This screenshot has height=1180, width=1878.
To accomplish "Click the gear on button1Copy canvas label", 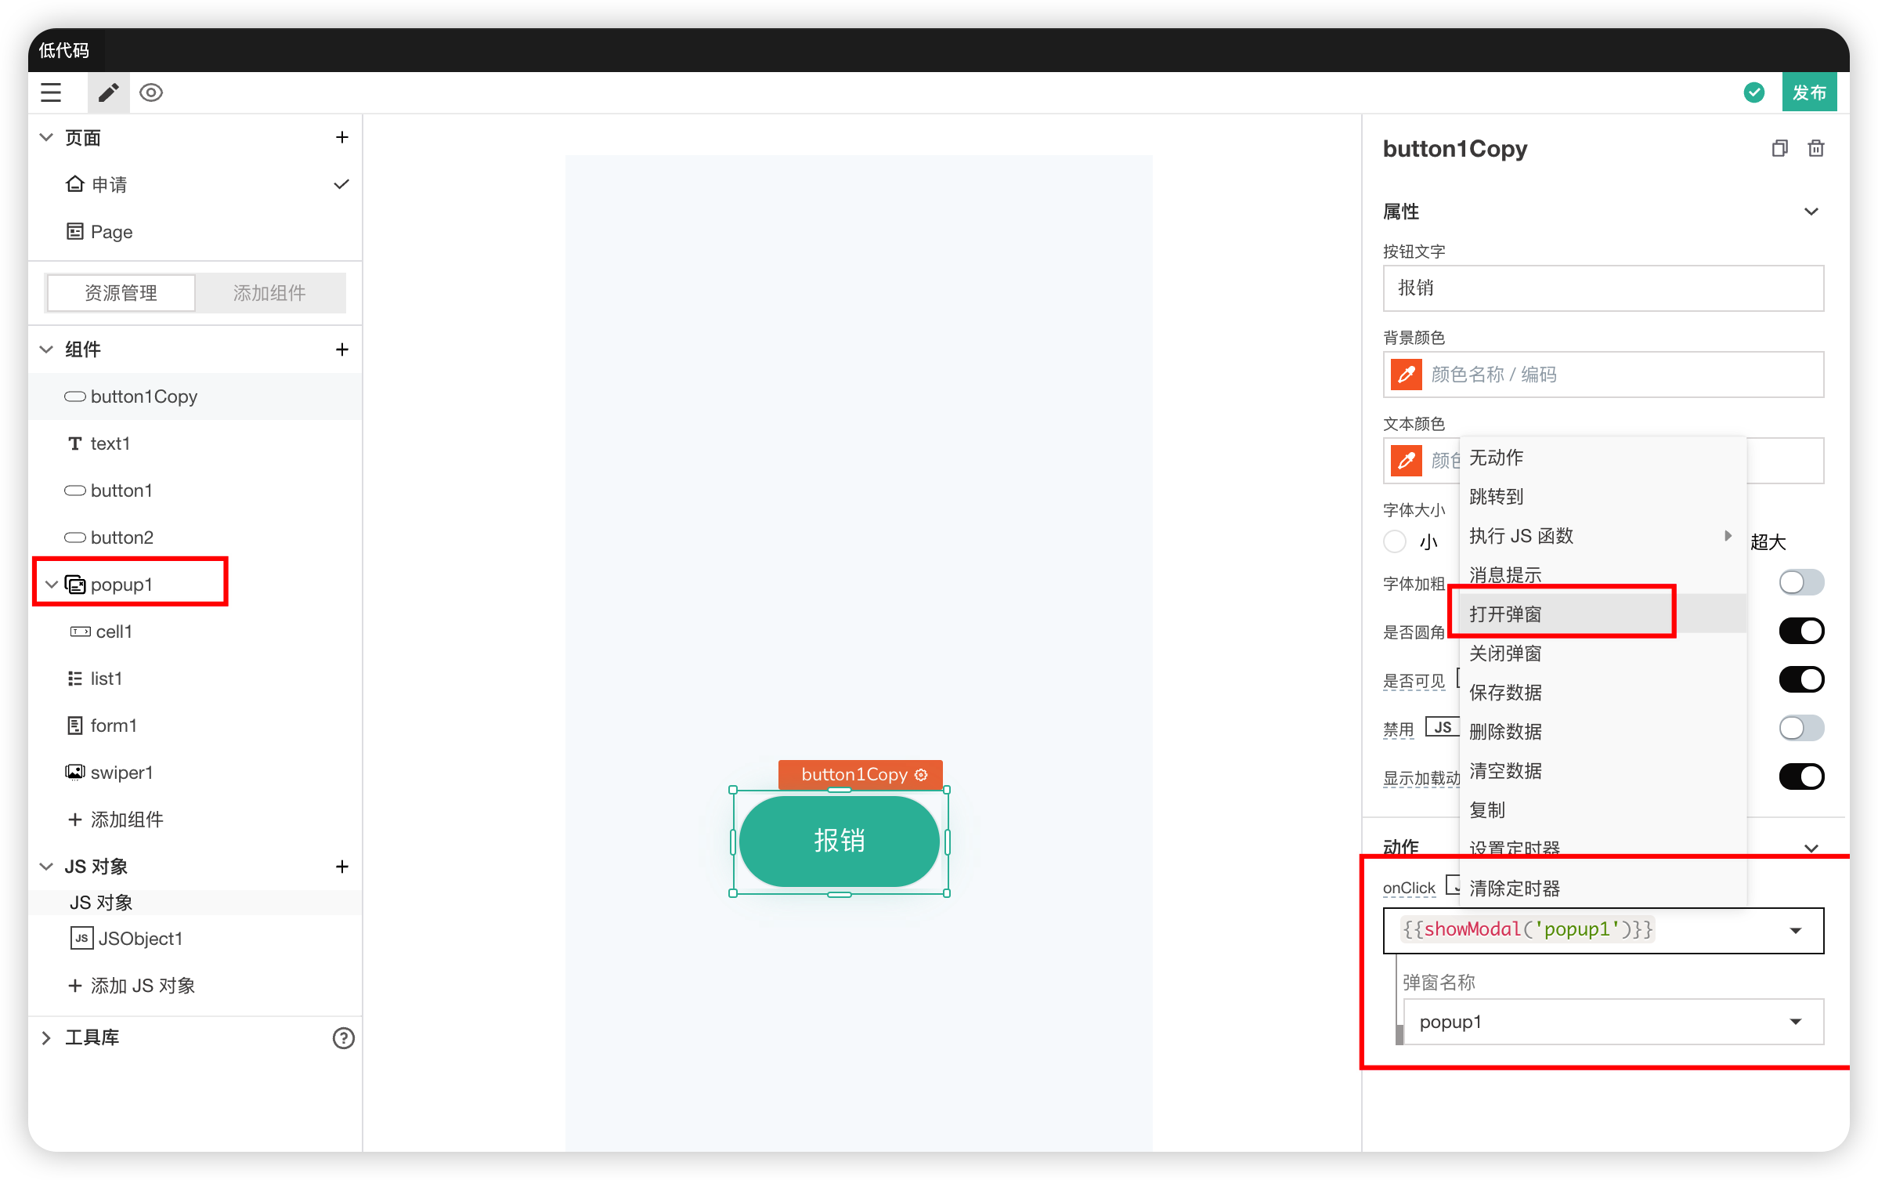I will (x=922, y=775).
